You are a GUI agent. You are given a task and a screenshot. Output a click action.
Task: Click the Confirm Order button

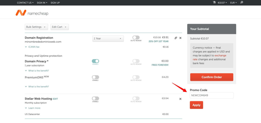(212, 77)
